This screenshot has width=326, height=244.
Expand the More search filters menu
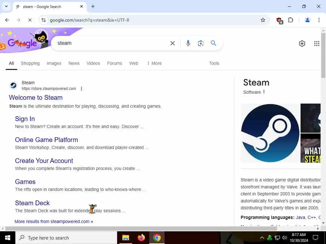click(154, 63)
